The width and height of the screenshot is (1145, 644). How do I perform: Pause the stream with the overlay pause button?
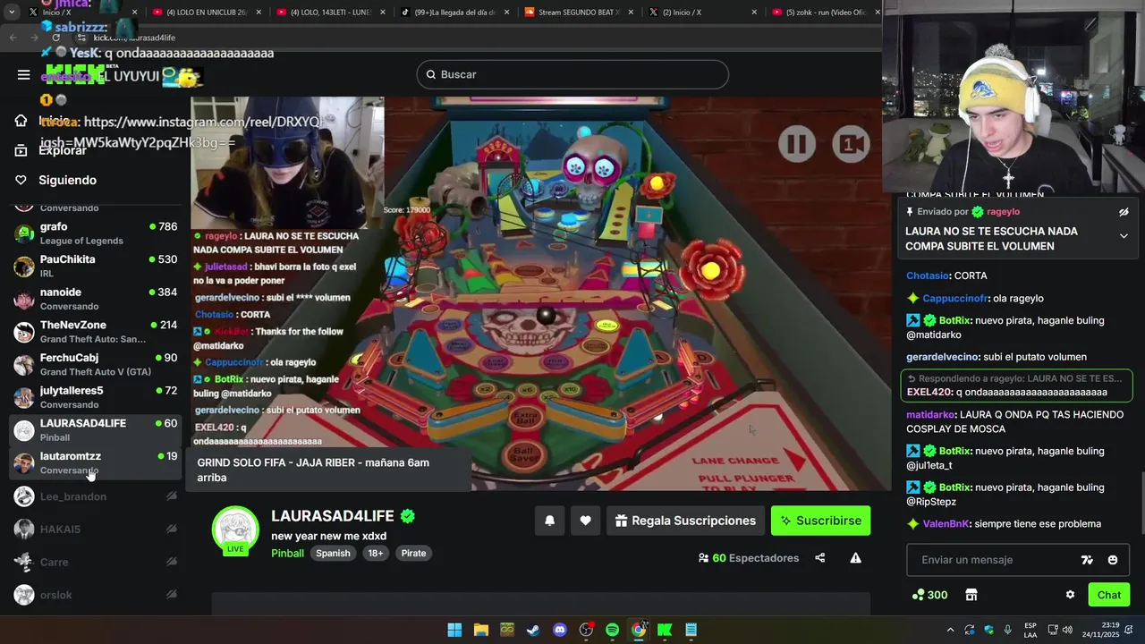point(796,144)
